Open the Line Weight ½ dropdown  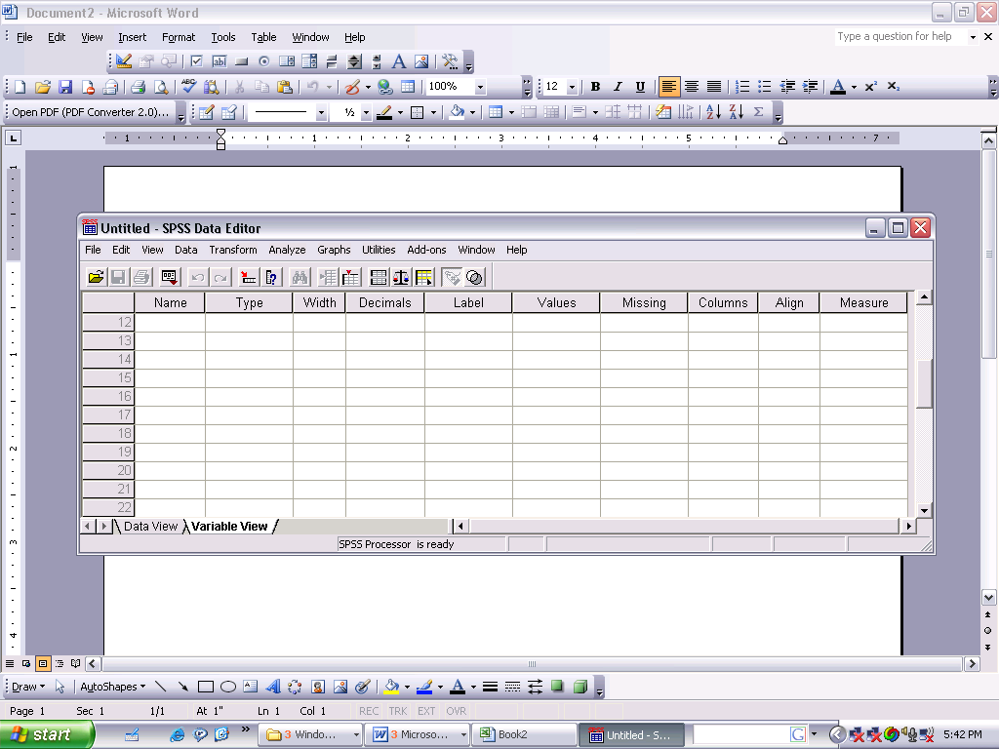point(366,113)
